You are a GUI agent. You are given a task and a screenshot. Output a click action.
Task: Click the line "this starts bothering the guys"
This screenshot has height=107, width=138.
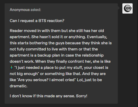(61, 43)
